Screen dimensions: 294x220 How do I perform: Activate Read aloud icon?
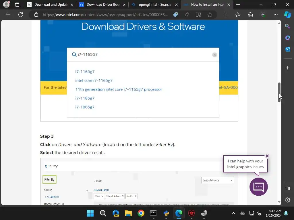(x=187, y=15)
